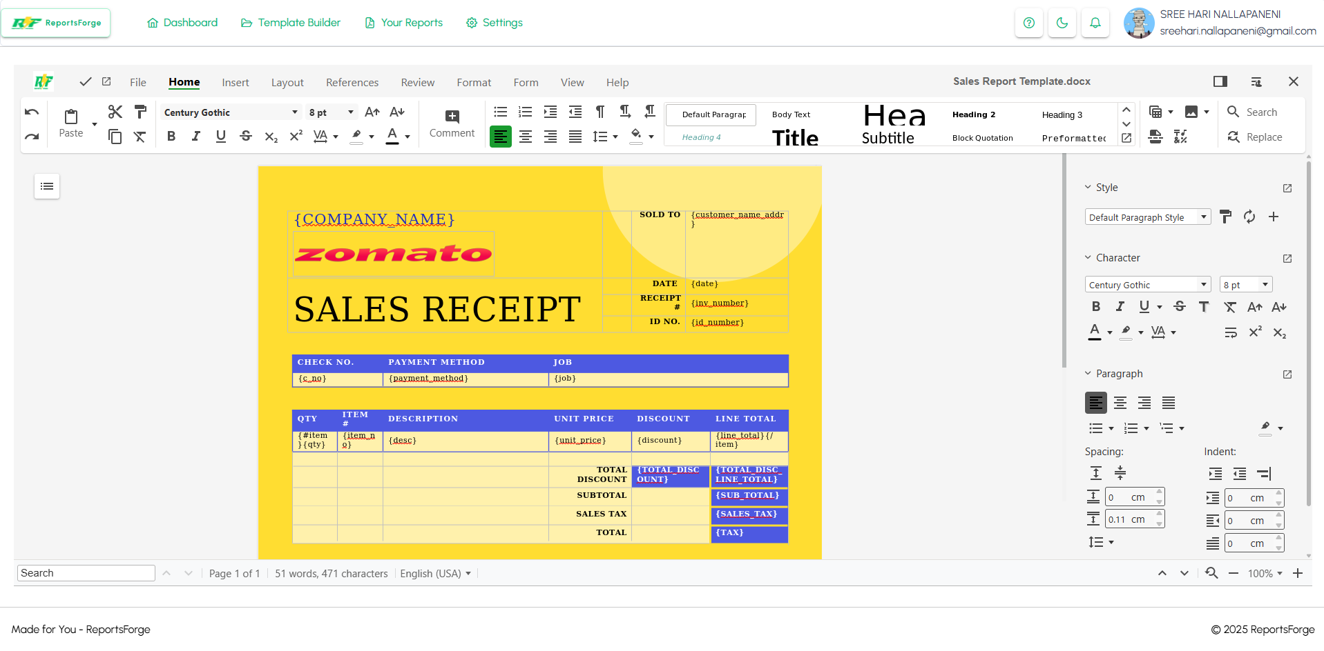Screen dimensions: 1324x651
Task: Open the Insert tab
Action: point(236,82)
